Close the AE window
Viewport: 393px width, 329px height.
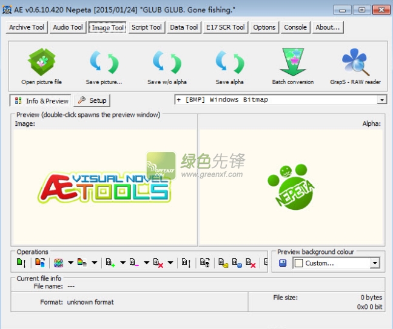[381, 10]
